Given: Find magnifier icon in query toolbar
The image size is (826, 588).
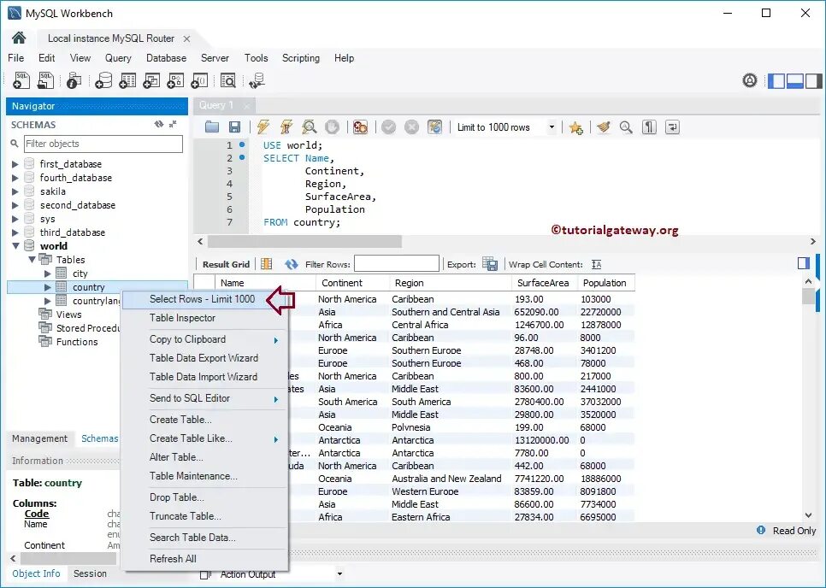Looking at the screenshot, I should 626,126.
